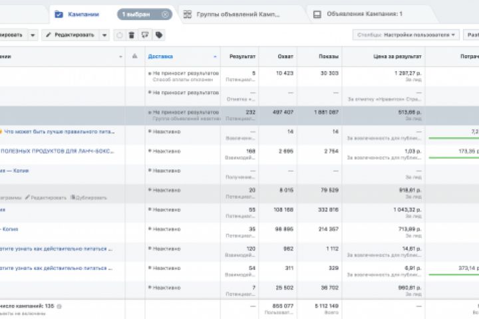Open the Столбцы: Настройки пользователя dropdown
The height and width of the screenshot is (319, 479).
406,35
